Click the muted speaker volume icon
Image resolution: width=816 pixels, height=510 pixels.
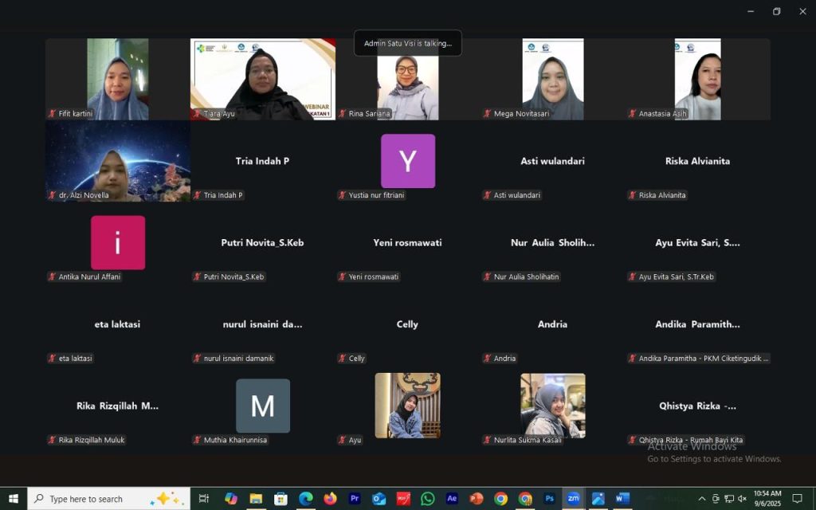pyautogui.click(x=742, y=499)
